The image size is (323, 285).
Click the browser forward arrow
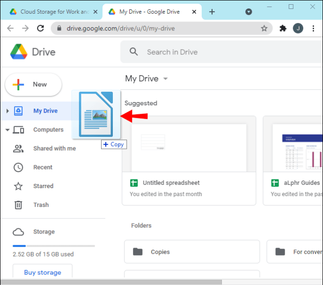25,28
